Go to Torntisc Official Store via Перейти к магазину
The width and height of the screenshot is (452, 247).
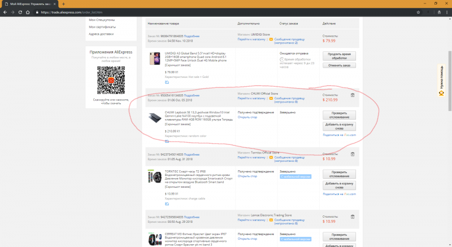(251, 157)
